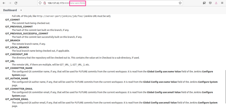Click the GIT_AUTHOR_NAME variable name

[17, 78]
